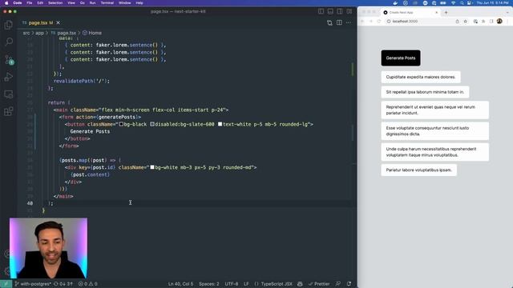Screen dimensions: 513x288
Task: Go forward in the browser
Action: point(370,22)
